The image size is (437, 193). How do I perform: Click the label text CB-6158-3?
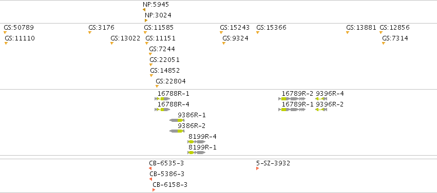point(170,185)
